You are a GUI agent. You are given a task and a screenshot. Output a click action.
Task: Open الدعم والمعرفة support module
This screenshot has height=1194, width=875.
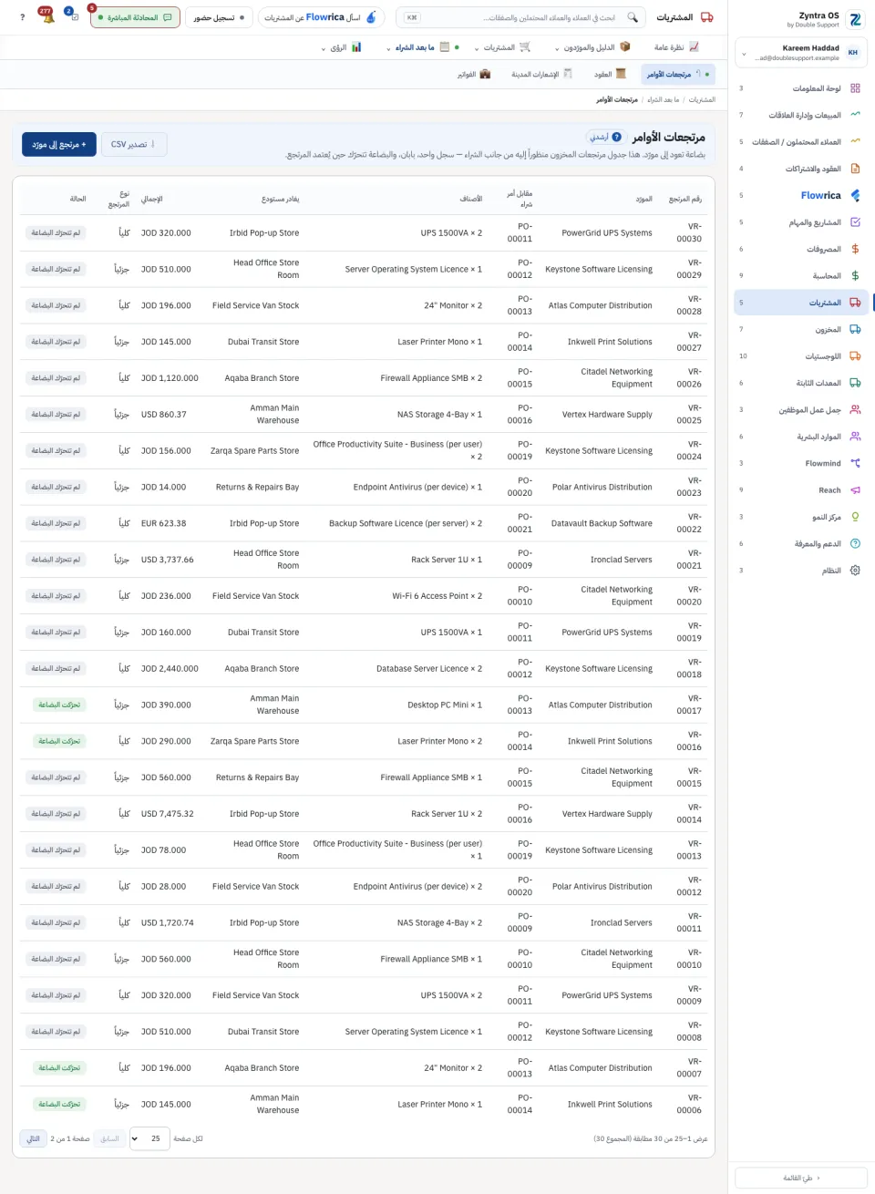pyautogui.click(x=801, y=543)
